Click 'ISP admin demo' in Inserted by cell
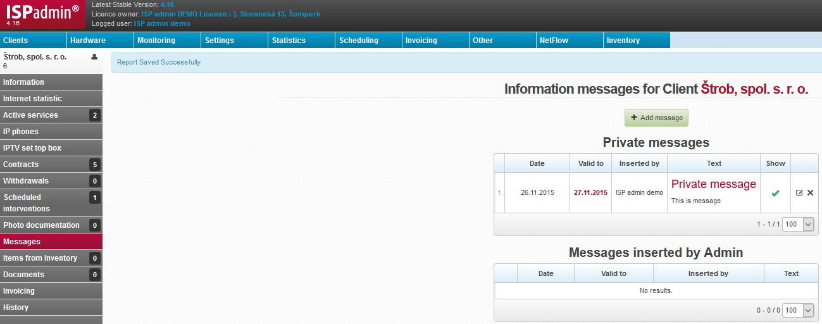822x324 pixels. (639, 192)
